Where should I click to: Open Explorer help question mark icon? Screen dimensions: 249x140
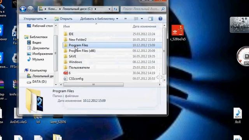coord(160,19)
